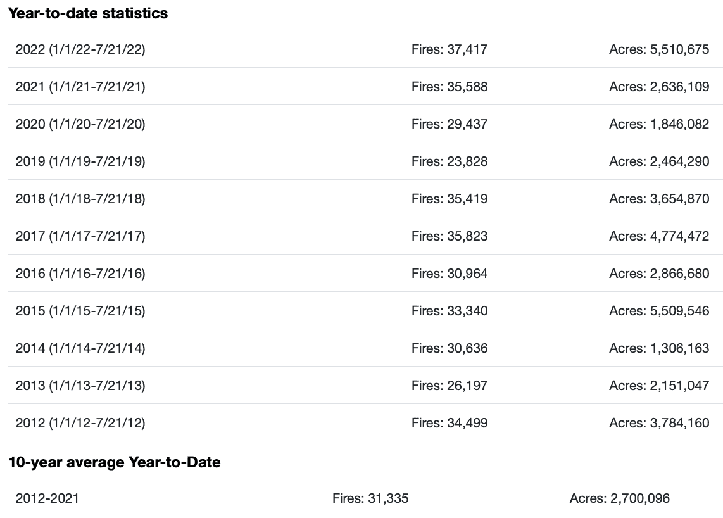Select the 2021 date range row label
Image resolution: width=723 pixels, height=518 pixels.
click(80, 87)
